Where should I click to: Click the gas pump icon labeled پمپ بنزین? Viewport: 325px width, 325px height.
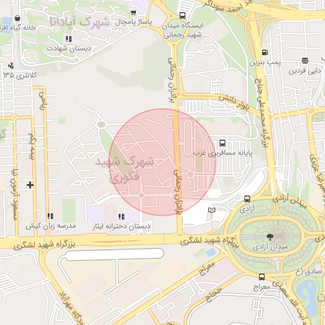265,52
